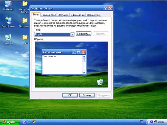The image size is (167, 125).
Task: Click the recycle bin in theme preview
Action: [100, 82]
